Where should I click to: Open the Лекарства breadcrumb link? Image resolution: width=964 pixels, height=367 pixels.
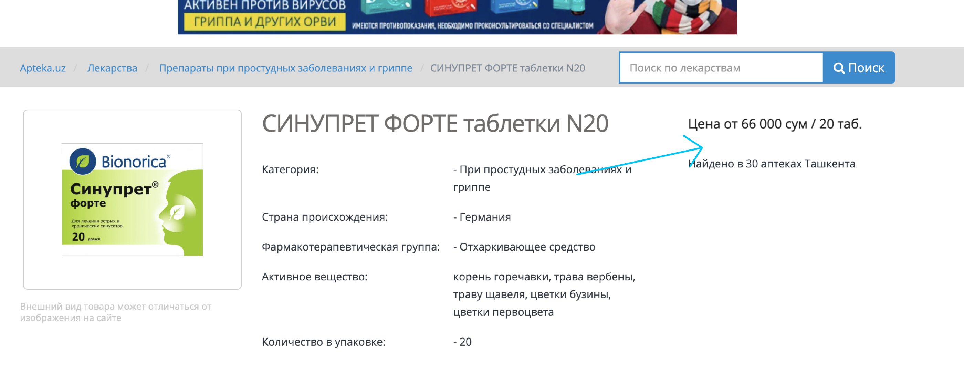pos(112,68)
